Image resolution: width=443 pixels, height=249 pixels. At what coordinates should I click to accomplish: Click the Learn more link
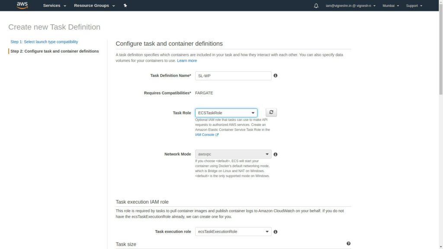(187, 61)
